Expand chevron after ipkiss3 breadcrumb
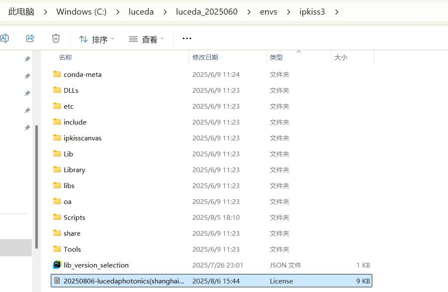The height and width of the screenshot is (292, 448). (337, 12)
